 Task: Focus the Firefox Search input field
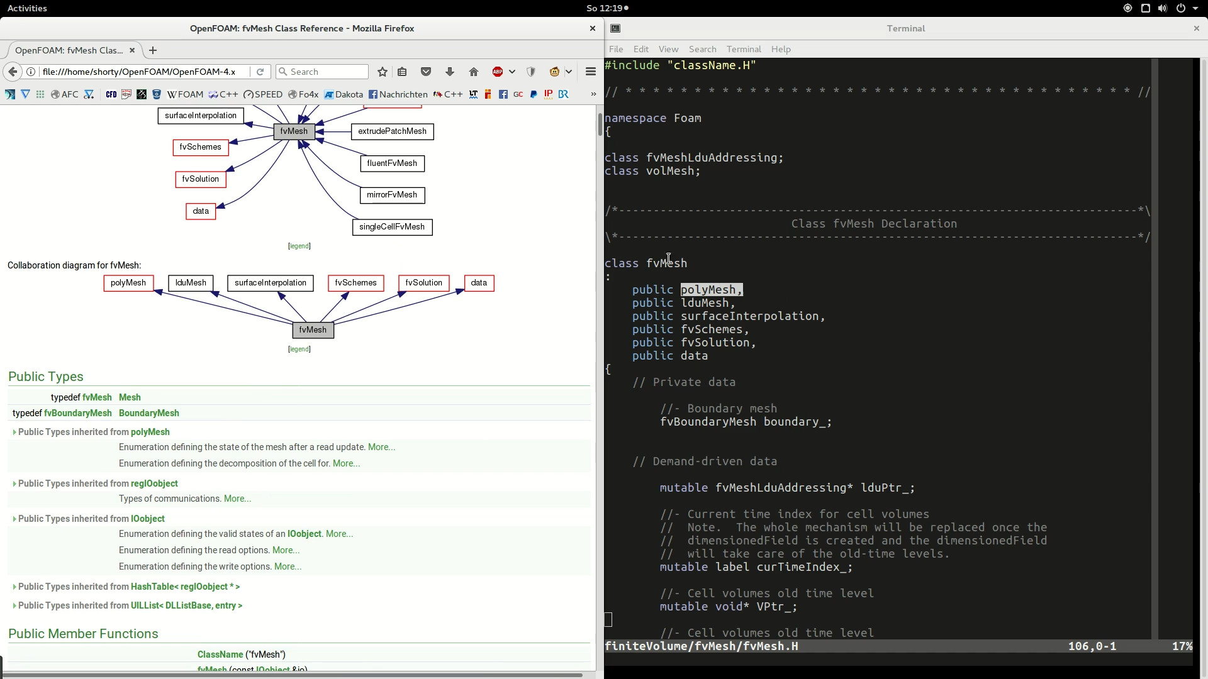[x=322, y=72]
